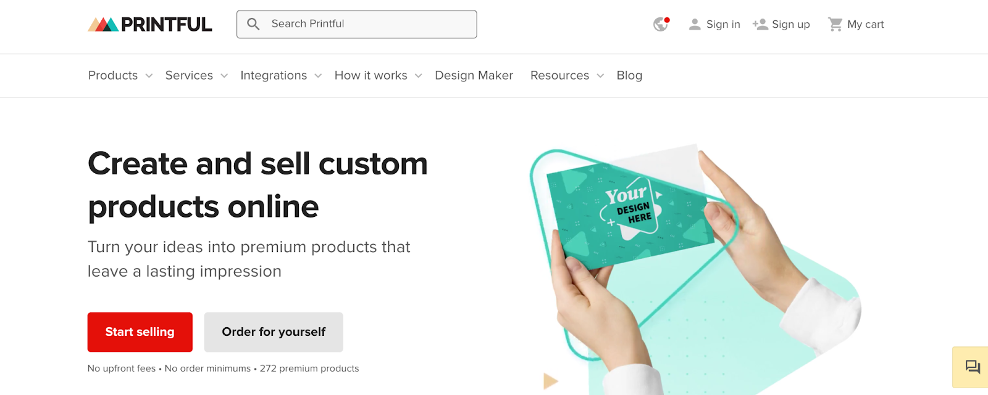Expand the Integrations dropdown chevron
The height and width of the screenshot is (395, 988).
click(x=318, y=76)
